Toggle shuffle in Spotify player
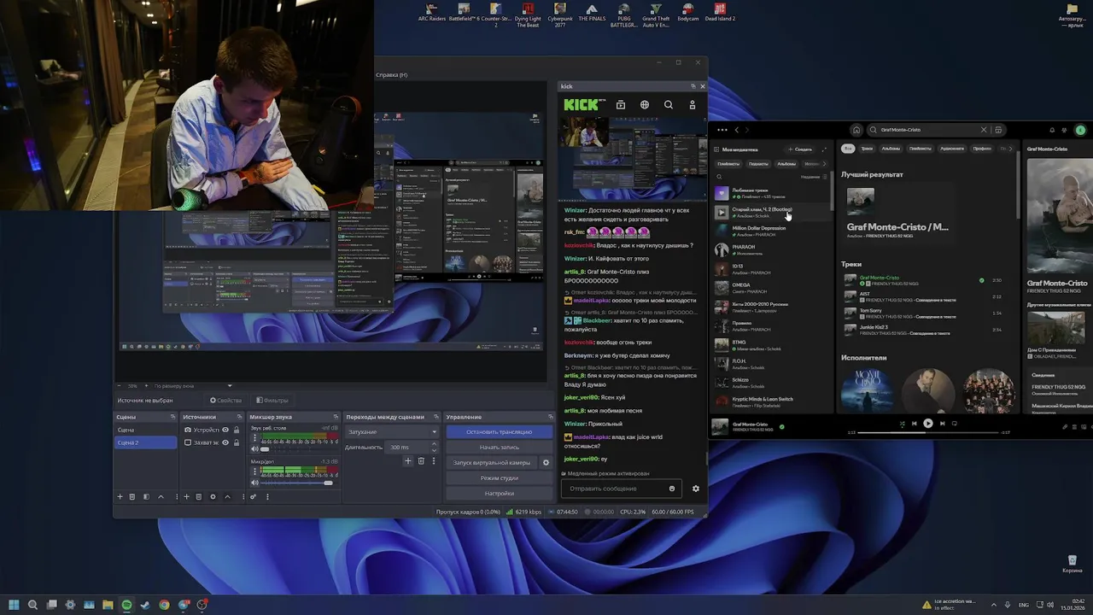The width and height of the screenshot is (1093, 615). pos(902,423)
